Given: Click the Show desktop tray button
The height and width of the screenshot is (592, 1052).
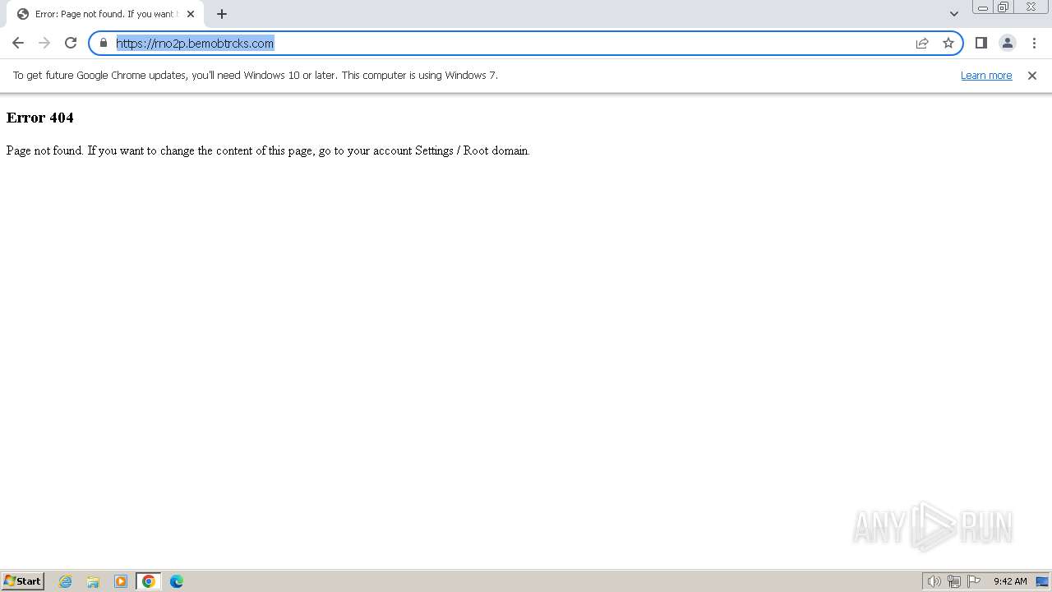Looking at the screenshot, I should [1042, 581].
